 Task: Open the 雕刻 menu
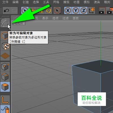tap(107, 2)
